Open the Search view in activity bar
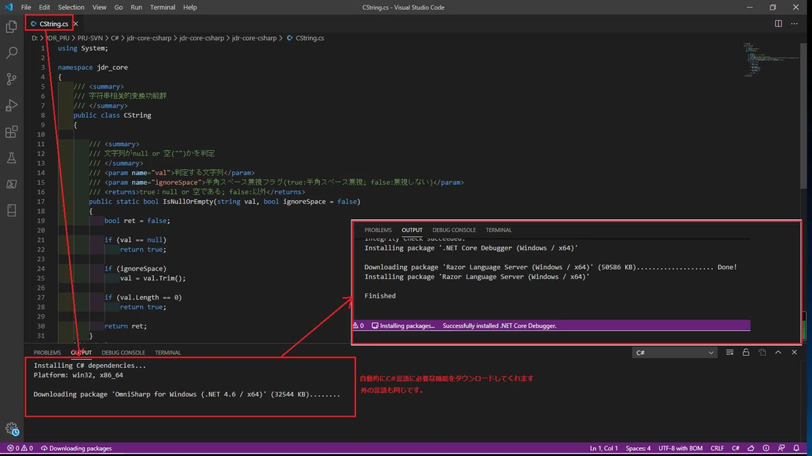Image resolution: width=812 pixels, height=456 pixels. coord(12,53)
